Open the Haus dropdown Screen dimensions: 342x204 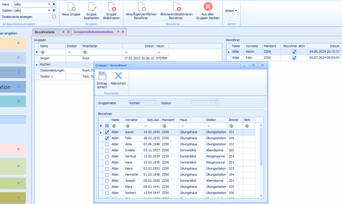[x=49, y=4]
